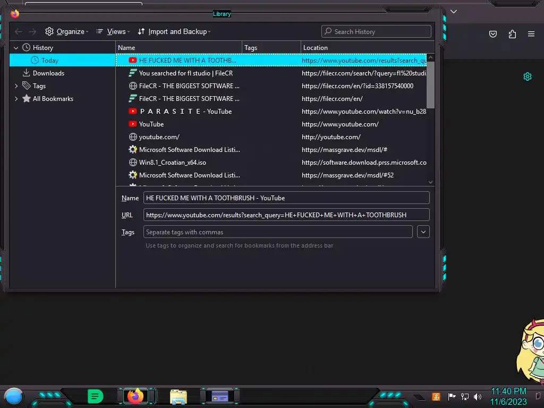Click the volume speaker tray icon

pyautogui.click(x=478, y=396)
